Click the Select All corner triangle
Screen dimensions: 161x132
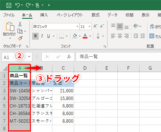point(5,68)
